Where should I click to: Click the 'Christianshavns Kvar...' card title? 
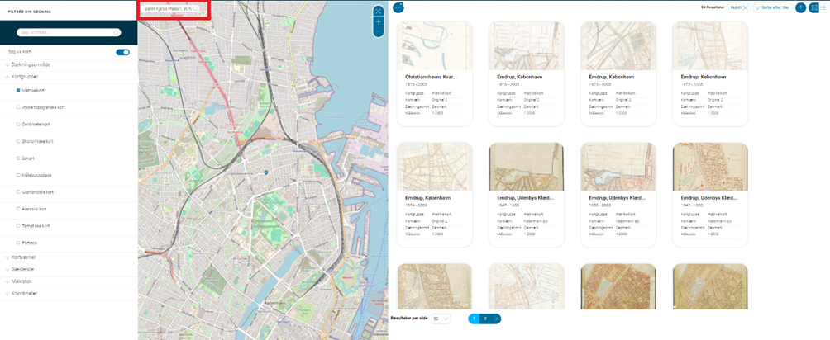pos(431,77)
